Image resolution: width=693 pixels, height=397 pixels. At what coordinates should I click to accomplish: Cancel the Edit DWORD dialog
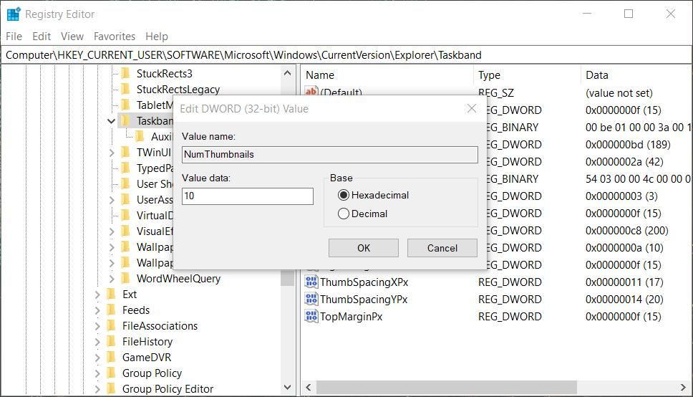(442, 248)
